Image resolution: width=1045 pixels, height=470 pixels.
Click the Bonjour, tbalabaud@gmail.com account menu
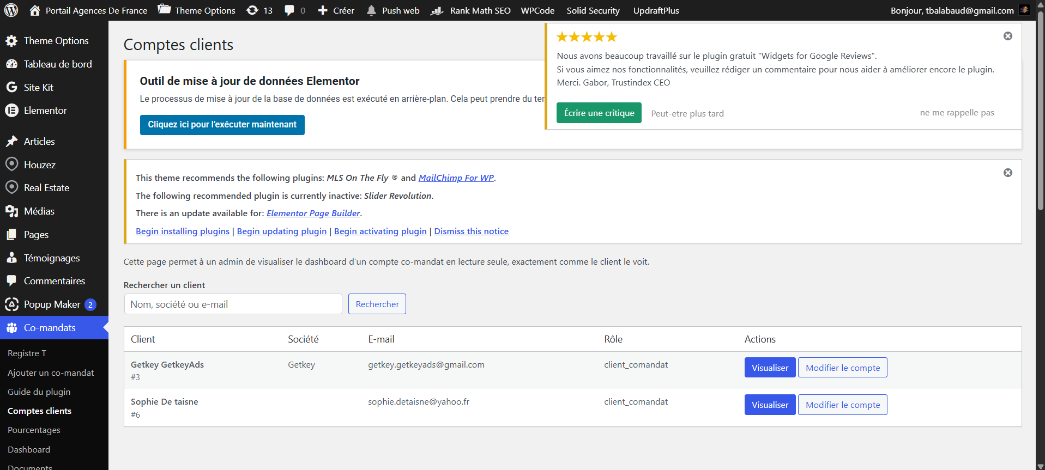(x=959, y=10)
